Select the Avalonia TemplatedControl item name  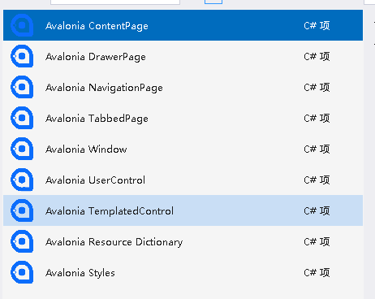point(110,211)
